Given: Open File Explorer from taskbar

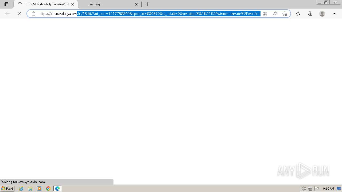Looking at the screenshot, I should point(30,189).
